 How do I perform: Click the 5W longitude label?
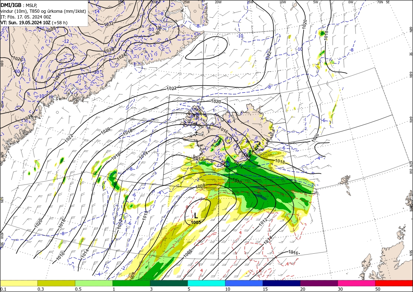point(316,2)
